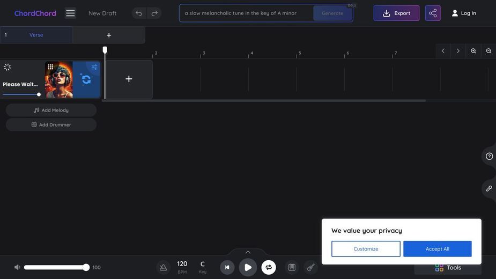Open the piano keyboard view
This screenshot has height=279, width=496.
coord(292,268)
